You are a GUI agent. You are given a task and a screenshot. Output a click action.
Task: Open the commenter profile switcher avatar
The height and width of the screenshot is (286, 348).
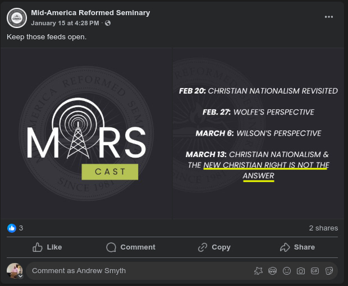click(15, 271)
